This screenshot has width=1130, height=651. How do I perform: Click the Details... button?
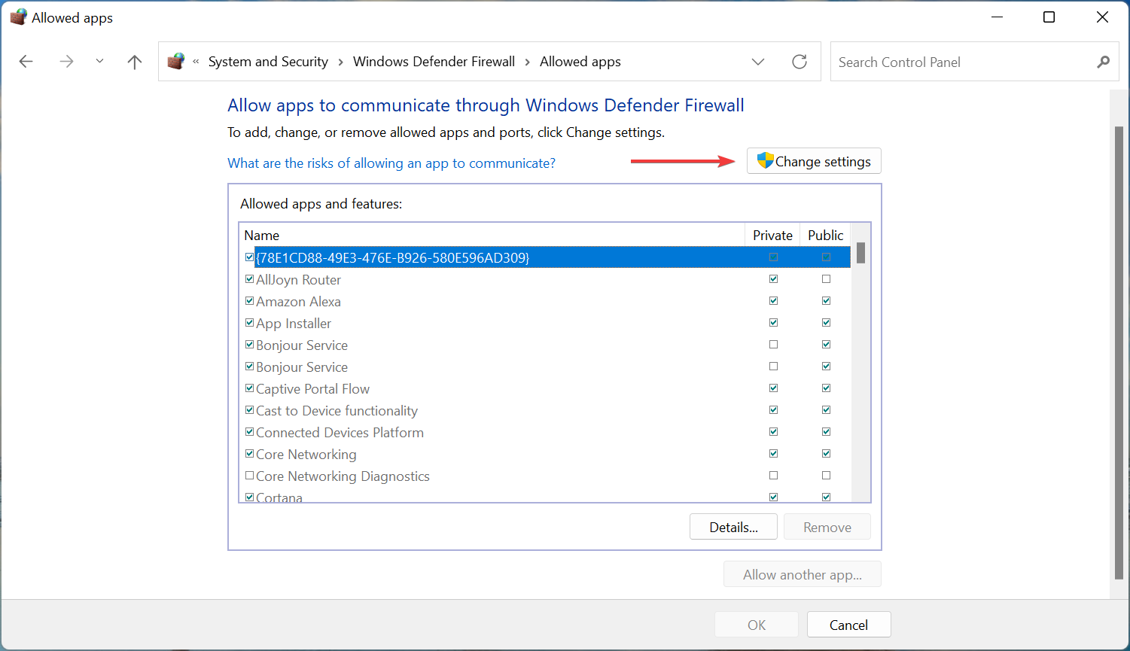pyautogui.click(x=733, y=527)
